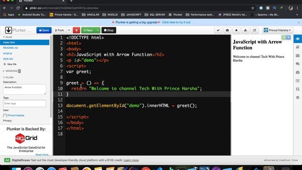Click the checkmark toolbar icon
Screen dimensions: 302x170
tap(218, 30)
